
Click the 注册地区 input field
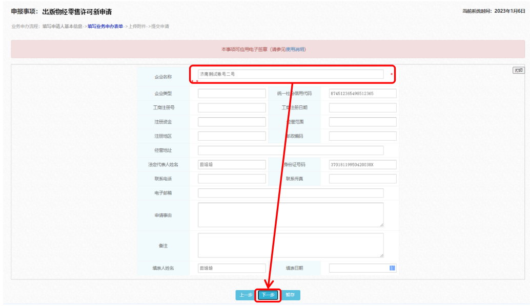(232, 136)
